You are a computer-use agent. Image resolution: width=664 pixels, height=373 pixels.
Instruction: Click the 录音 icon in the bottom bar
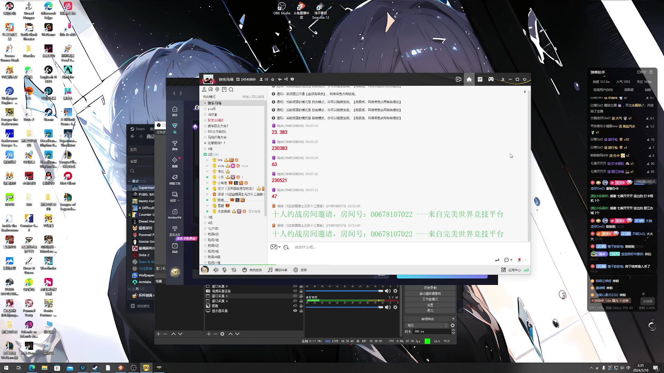coord(296,270)
